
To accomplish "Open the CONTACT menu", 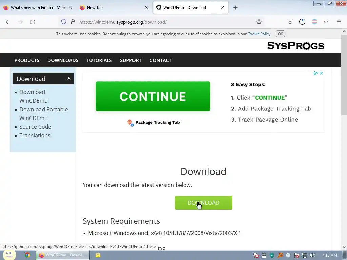I will (x=160, y=60).
